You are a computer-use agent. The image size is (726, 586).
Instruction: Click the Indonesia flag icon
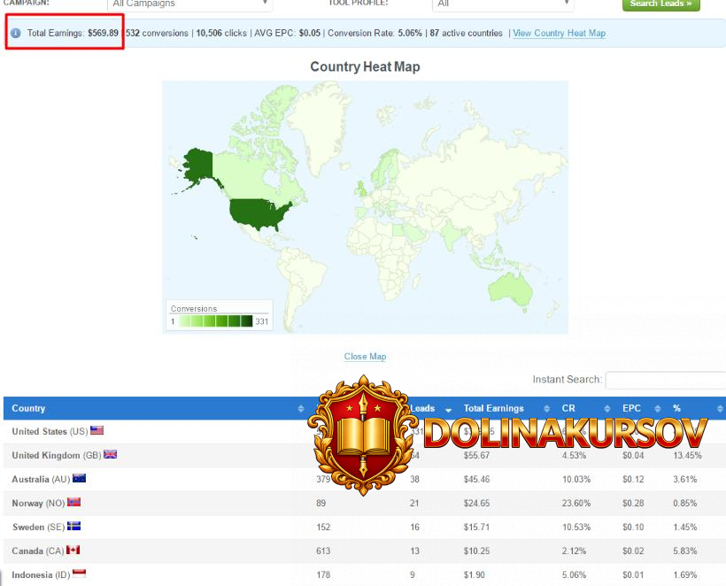click(x=79, y=574)
